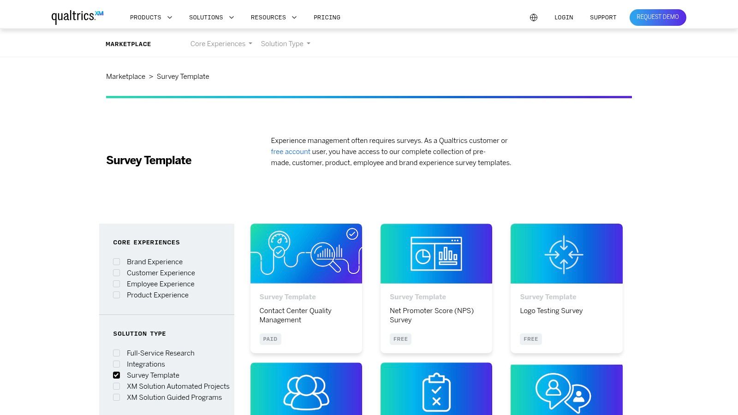
Task: Click the Survey Template breadcrumb text
Action: click(x=183, y=77)
